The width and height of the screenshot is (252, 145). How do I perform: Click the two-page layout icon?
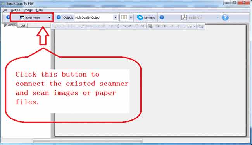[124, 17]
